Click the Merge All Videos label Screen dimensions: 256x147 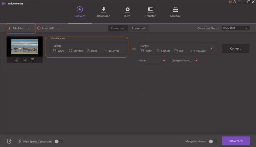pos(195,141)
